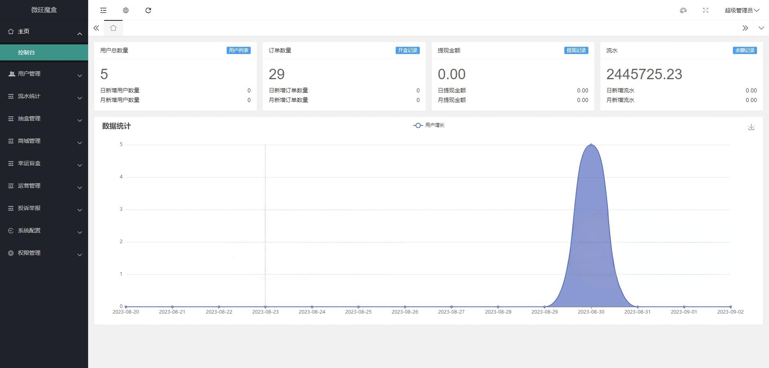The width and height of the screenshot is (769, 368).
Task: Toggle fullscreen mode icon
Action: (x=706, y=10)
